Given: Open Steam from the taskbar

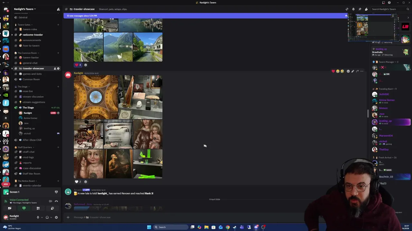Looking at the screenshot, I should point(235,227).
